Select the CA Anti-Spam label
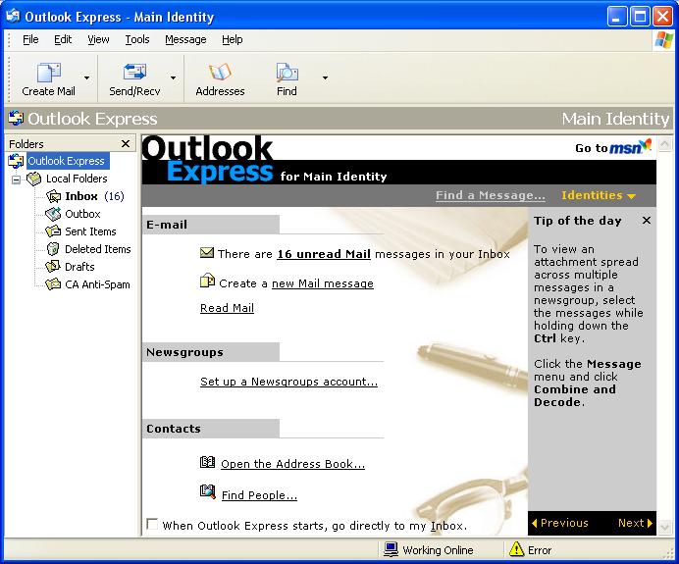The image size is (679, 564). [x=97, y=284]
